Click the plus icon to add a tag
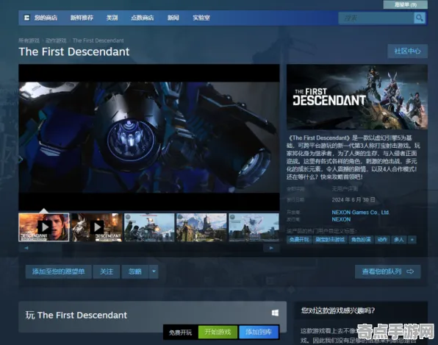This screenshot has width=438, height=345. tap(412, 240)
